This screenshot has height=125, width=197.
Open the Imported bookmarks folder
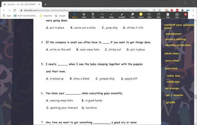[x=46, y=16]
